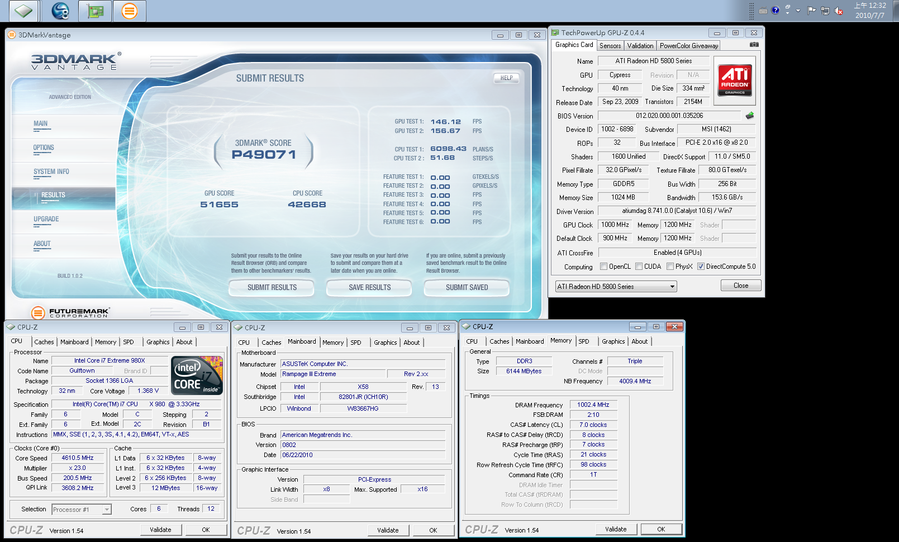This screenshot has height=542, width=899.
Task: Click Validate in CPU-Z CPU window
Action: tap(160, 530)
